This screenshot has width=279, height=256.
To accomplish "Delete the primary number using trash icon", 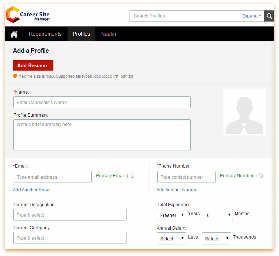I will (x=261, y=176).
